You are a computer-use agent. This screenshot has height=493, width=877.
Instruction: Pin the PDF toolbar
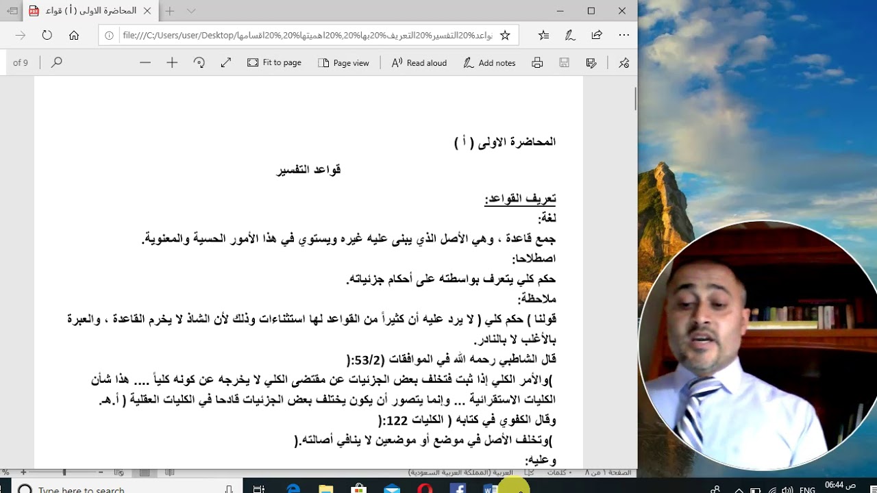pos(623,62)
